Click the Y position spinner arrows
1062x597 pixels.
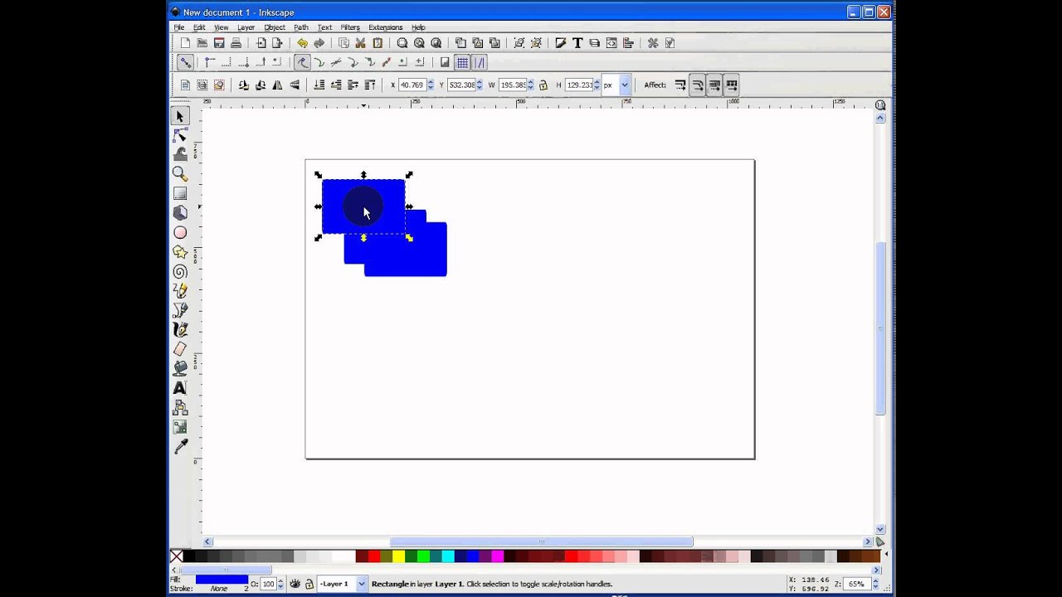coord(479,85)
